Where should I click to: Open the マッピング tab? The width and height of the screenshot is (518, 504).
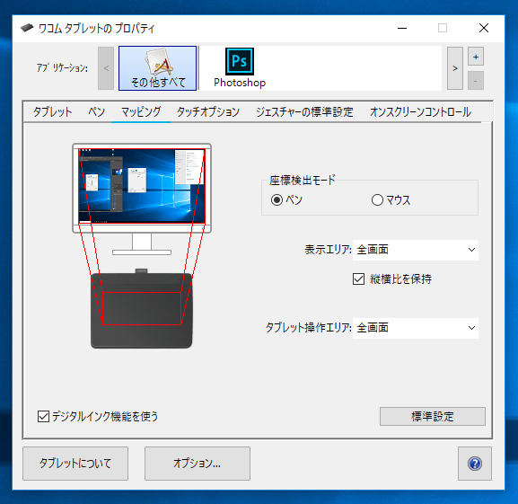pyautogui.click(x=141, y=112)
